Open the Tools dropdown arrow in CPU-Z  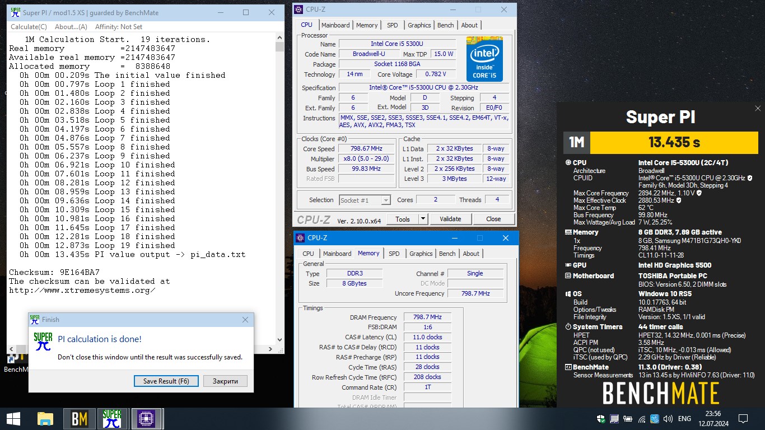coord(423,219)
